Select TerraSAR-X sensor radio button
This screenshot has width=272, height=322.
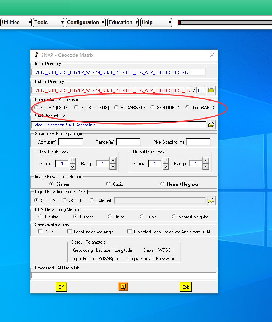pos(188,107)
